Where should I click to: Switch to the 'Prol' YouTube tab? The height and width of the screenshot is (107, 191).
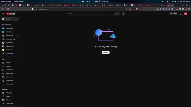click(67, 5)
